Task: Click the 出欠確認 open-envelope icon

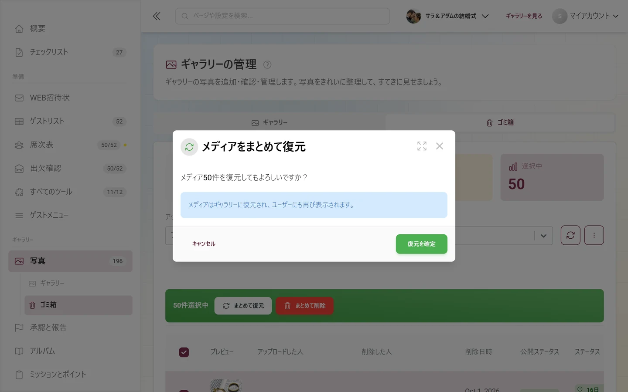Action: pyautogui.click(x=19, y=169)
